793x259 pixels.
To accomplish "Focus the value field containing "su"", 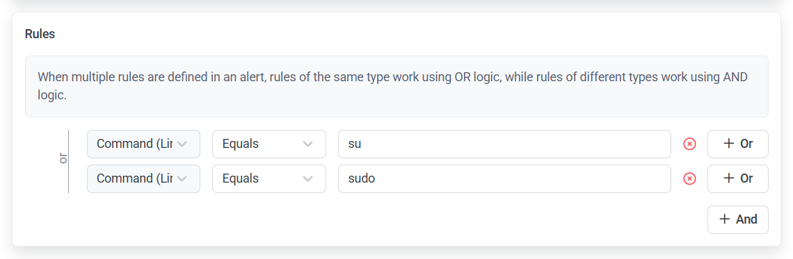I will tap(505, 144).
